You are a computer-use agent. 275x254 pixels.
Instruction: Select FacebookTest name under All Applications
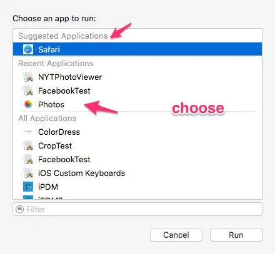click(64, 159)
